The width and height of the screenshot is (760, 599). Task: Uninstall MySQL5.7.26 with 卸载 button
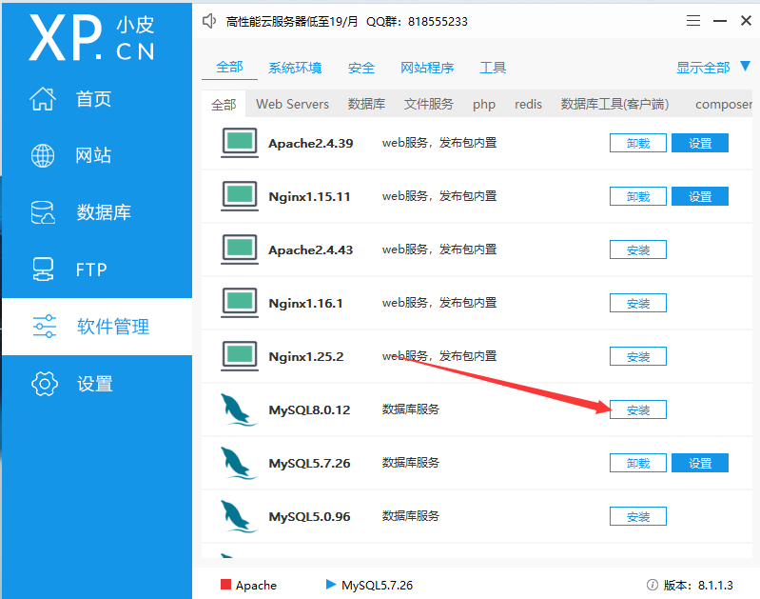point(638,463)
